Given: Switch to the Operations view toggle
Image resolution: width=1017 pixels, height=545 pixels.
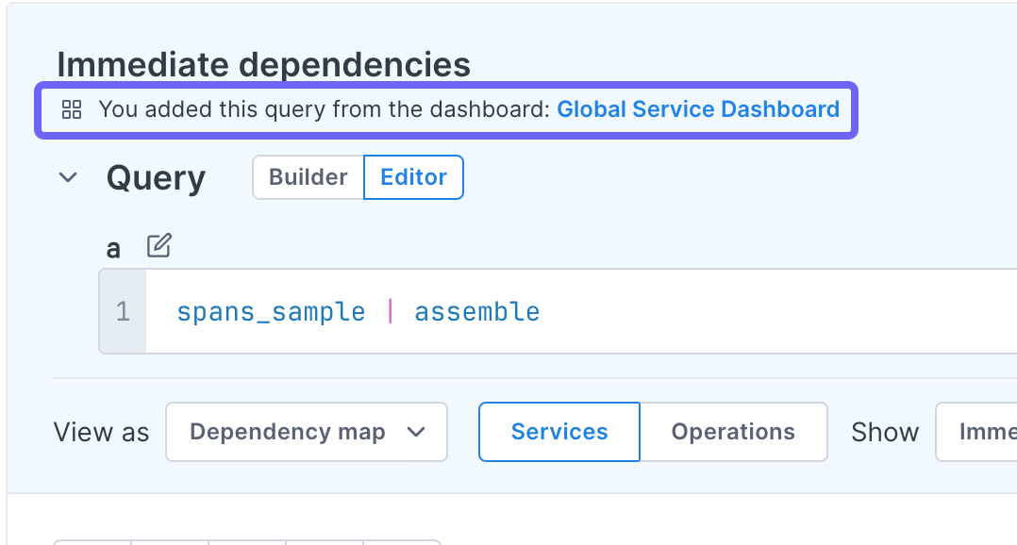Looking at the screenshot, I should (x=733, y=432).
